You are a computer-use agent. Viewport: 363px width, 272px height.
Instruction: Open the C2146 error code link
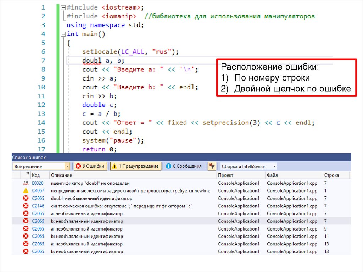38,206
